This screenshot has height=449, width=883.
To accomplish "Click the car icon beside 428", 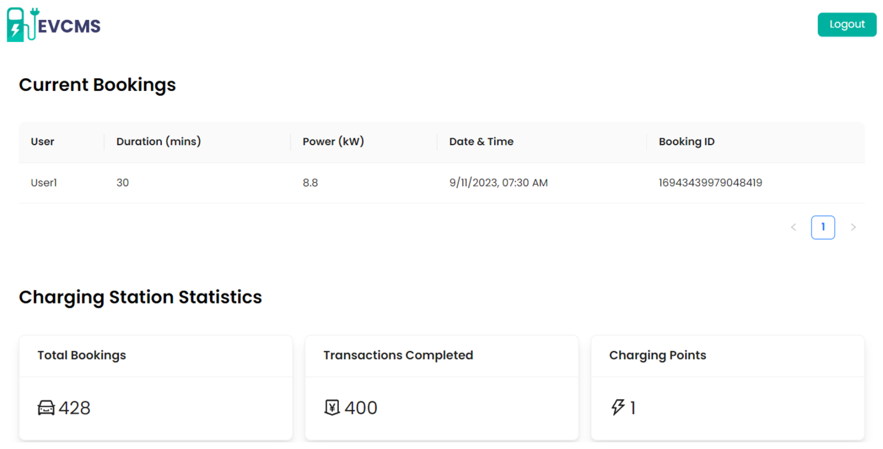I will (x=46, y=408).
